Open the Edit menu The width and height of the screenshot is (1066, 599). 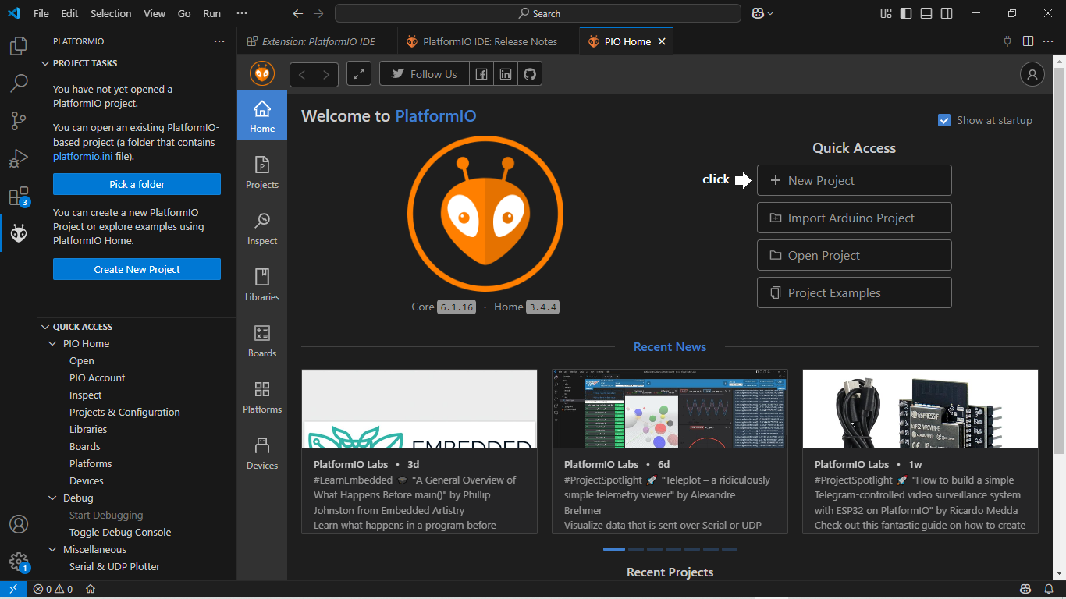coord(69,13)
